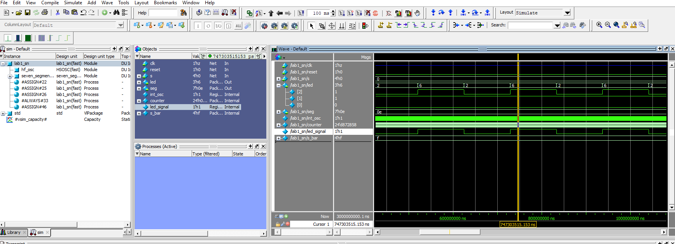The height and width of the screenshot is (244, 675).
Task: Click the Zoom Out magnifier icon
Action: click(x=608, y=25)
